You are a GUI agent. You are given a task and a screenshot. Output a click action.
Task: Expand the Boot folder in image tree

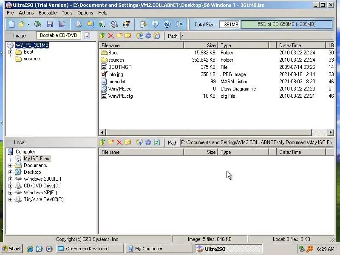pos(10,52)
